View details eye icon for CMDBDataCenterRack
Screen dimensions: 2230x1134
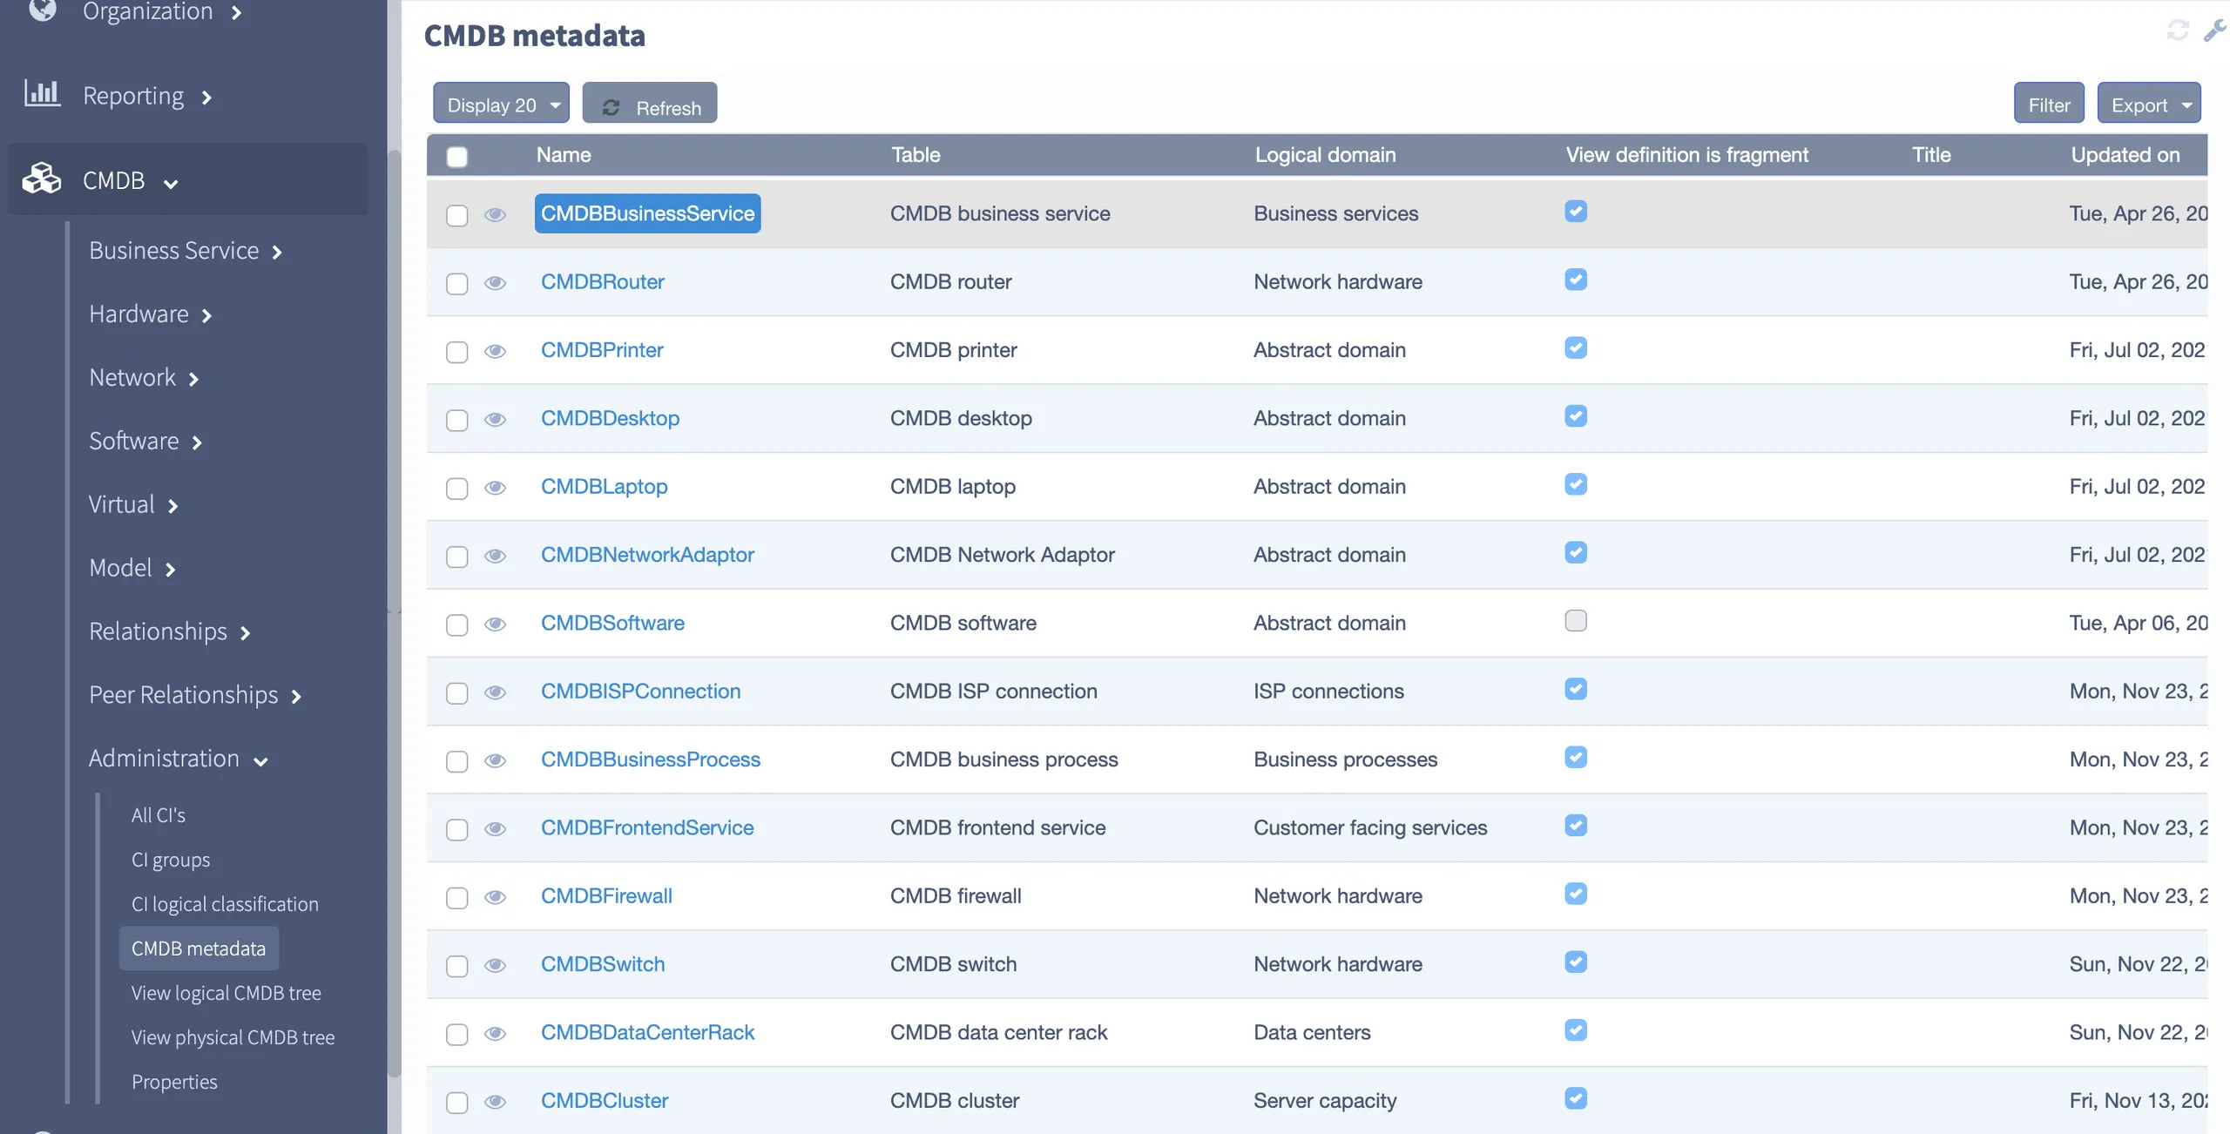pos(495,1033)
